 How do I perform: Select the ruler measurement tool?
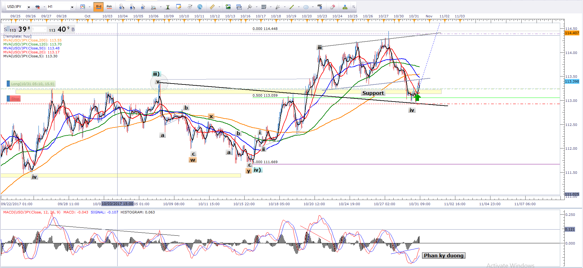(x=212, y=7)
